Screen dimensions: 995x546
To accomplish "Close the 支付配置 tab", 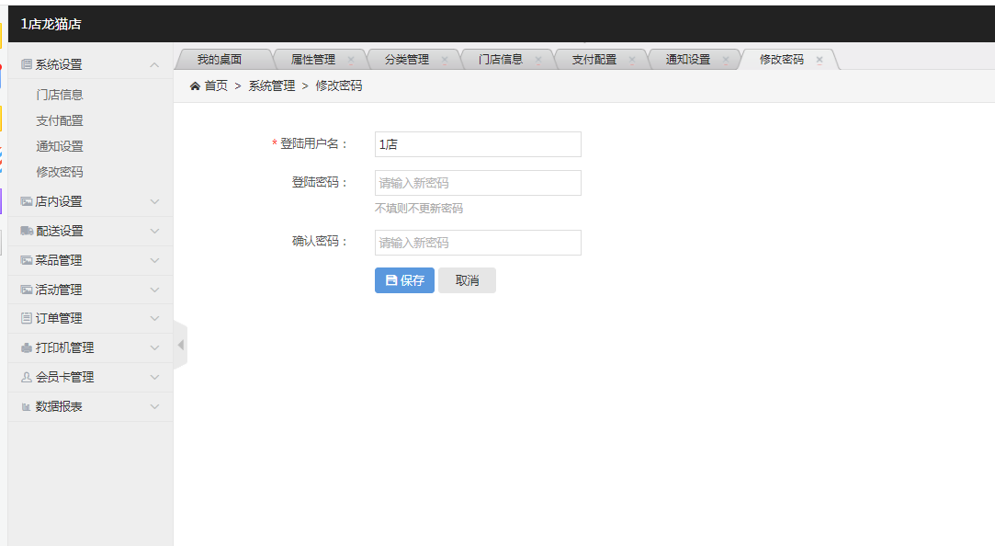I will (632, 60).
